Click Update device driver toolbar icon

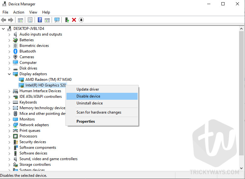67,20
